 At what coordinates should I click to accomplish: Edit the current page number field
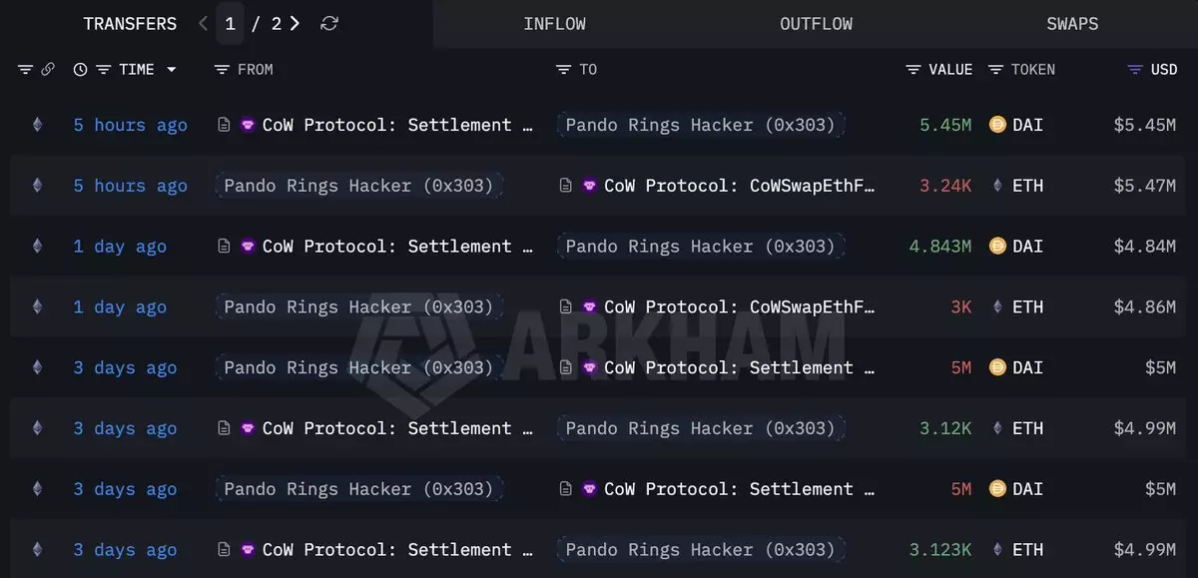(230, 23)
